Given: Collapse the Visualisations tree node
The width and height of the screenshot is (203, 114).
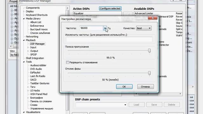Looking at the screenshot, I should tap(24, 112).
